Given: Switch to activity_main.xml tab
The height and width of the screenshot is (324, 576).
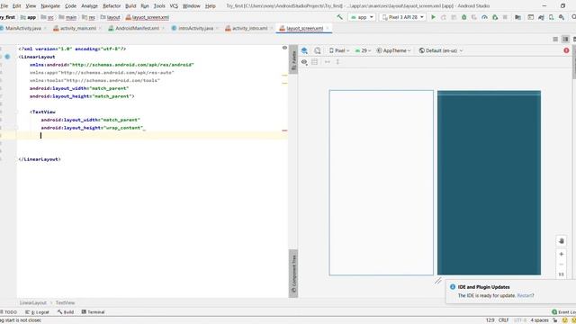Looking at the screenshot, I should tap(77, 28).
